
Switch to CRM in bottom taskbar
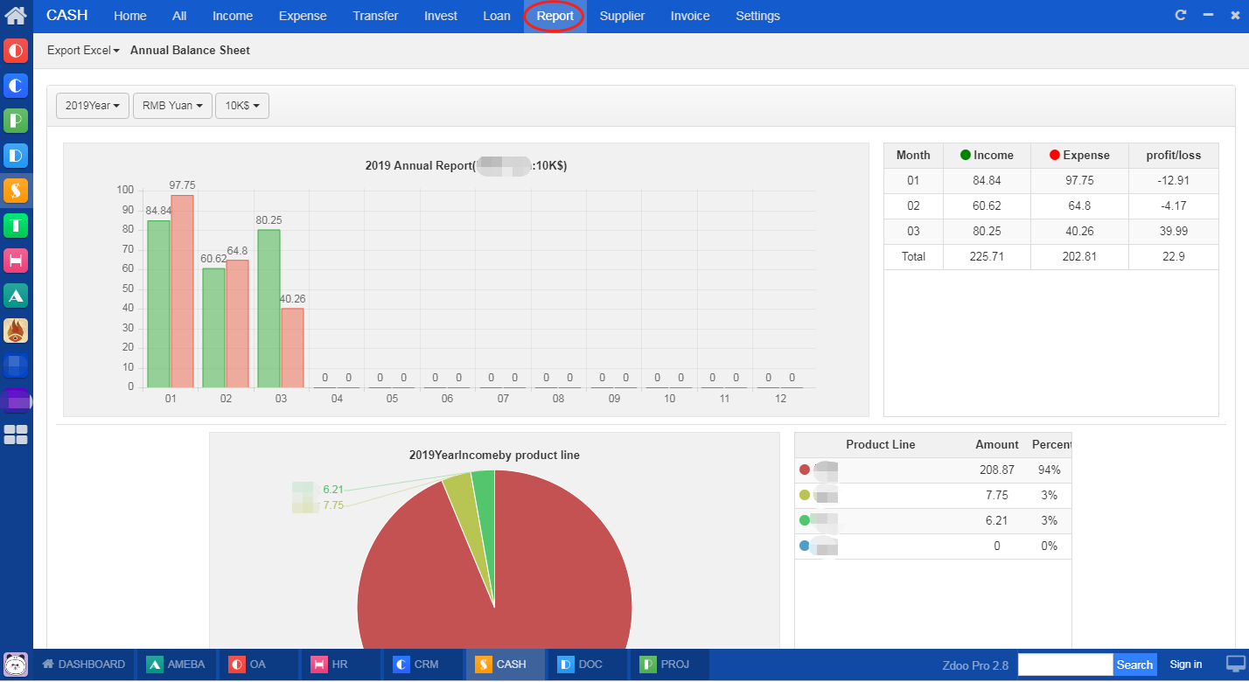pos(422,665)
